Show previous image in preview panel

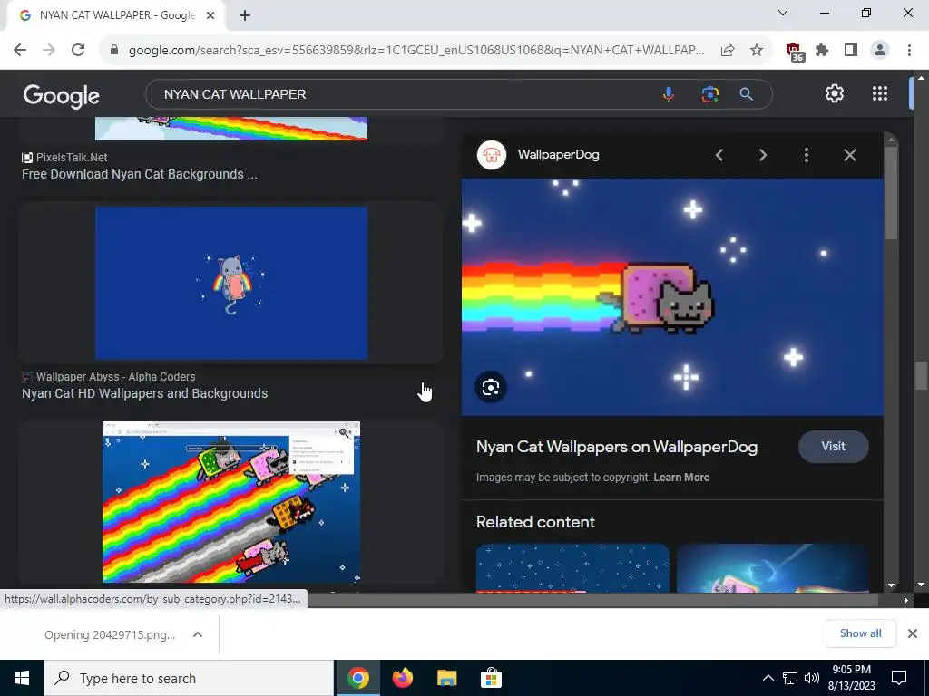tap(719, 155)
